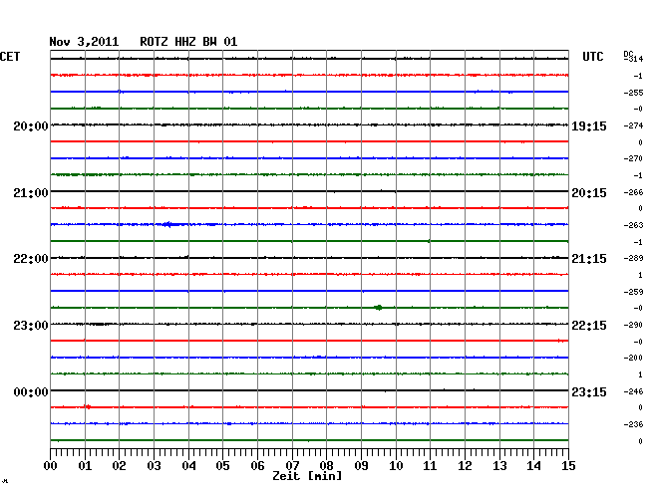Select minute 02 on the time axis
This screenshot has width=648, height=492.
[x=119, y=466]
